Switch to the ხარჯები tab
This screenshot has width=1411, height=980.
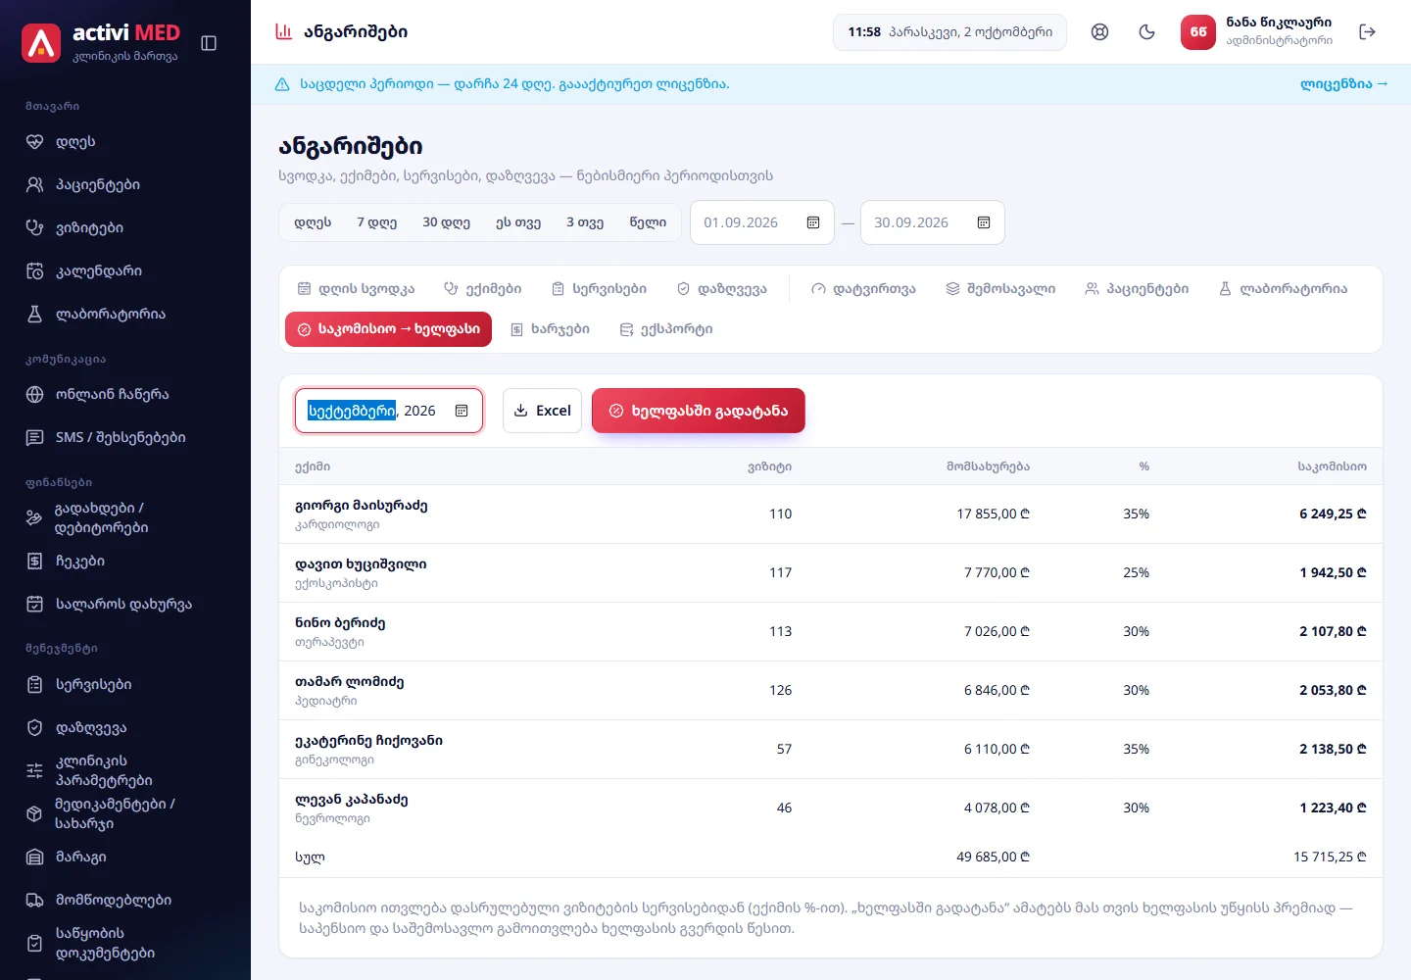[x=550, y=329]
